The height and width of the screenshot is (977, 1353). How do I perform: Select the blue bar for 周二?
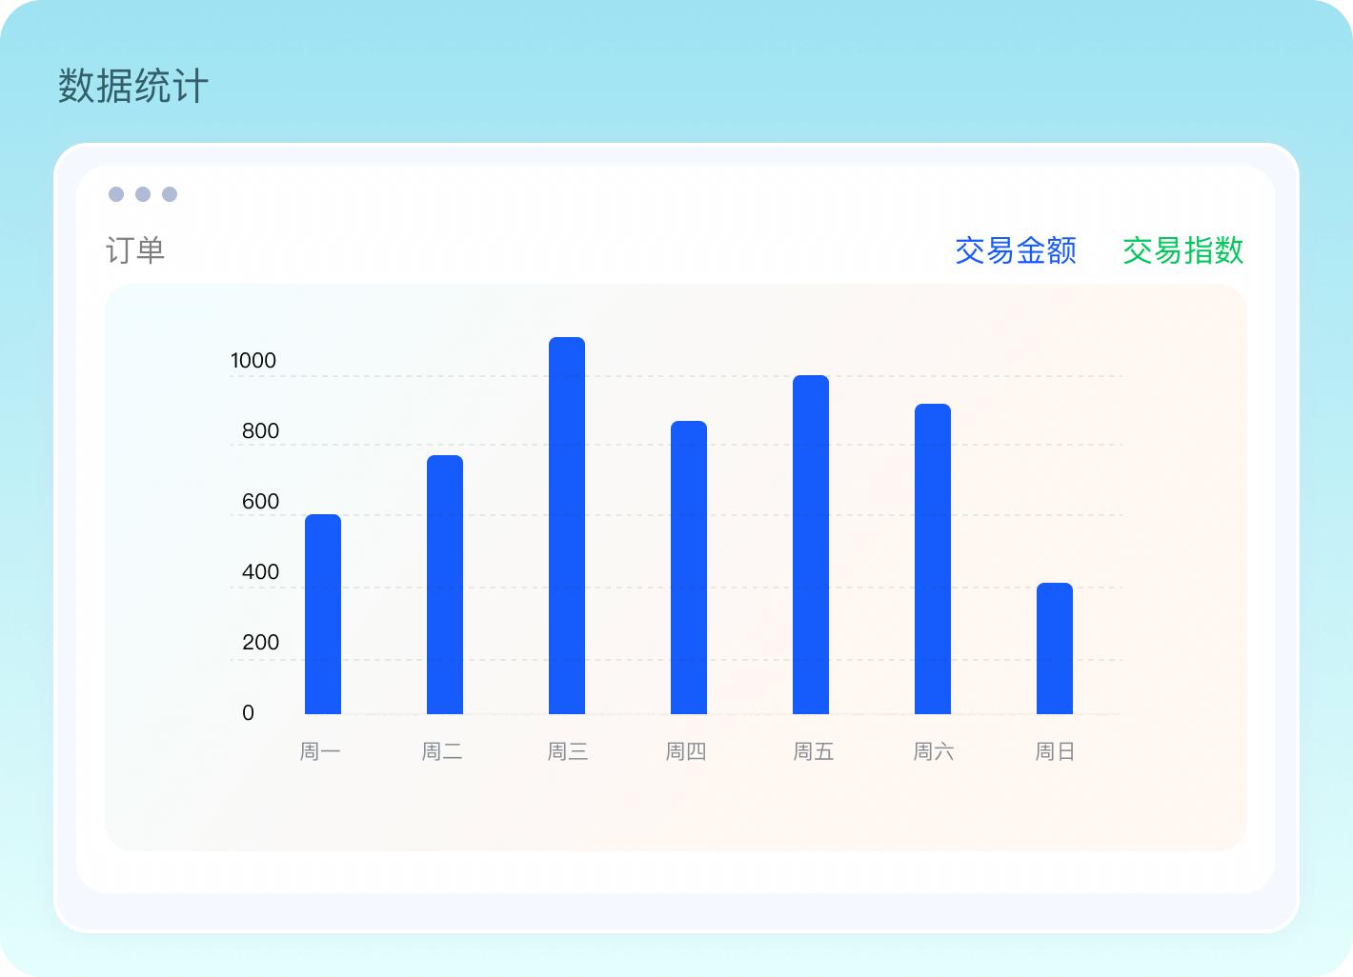(x=445, y=585)
